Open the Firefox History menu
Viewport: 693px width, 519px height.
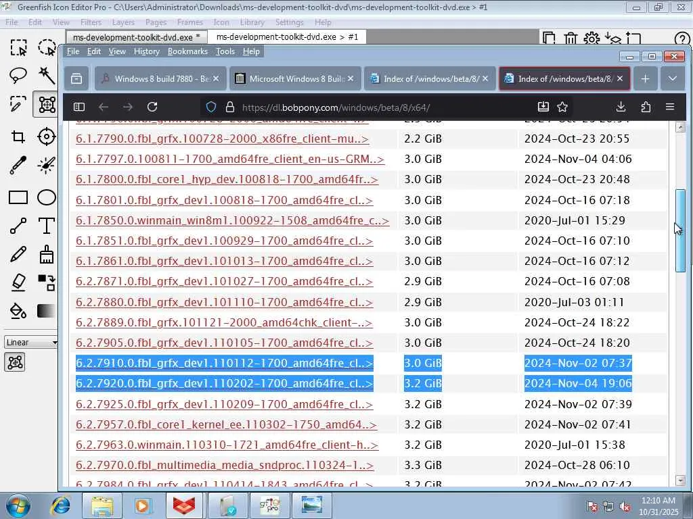click(146, 51)
